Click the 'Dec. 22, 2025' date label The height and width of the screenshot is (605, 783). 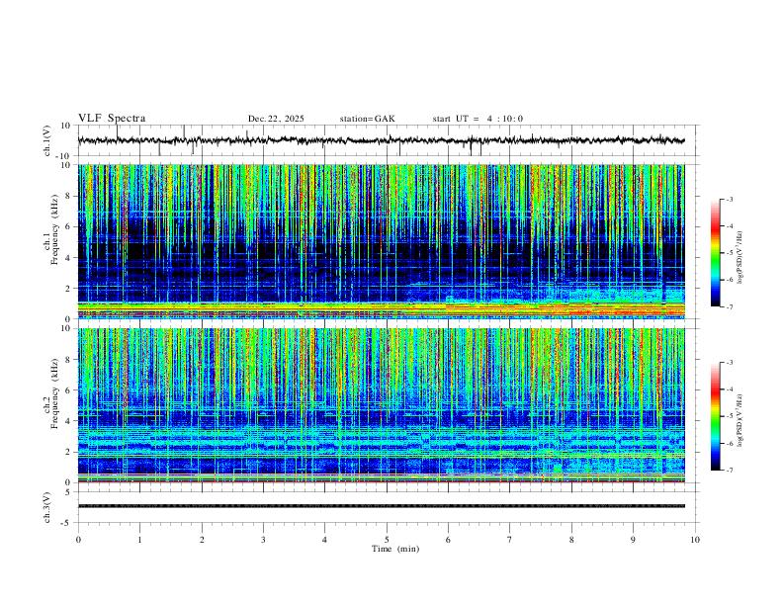(x=276, y=119)
